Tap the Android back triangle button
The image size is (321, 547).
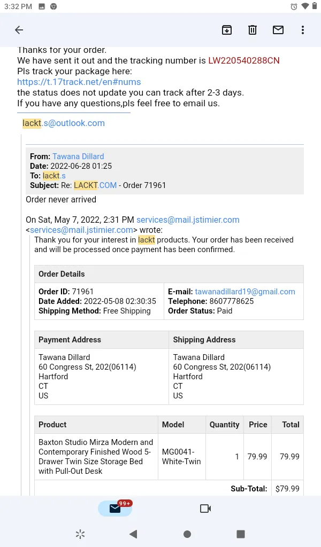pyautogui.click(x=133, y=534)
